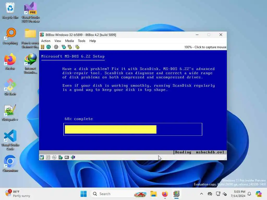Screen dimensions: 267x200
Task: Open the Help menu
Action: click(x=93, y=41)
